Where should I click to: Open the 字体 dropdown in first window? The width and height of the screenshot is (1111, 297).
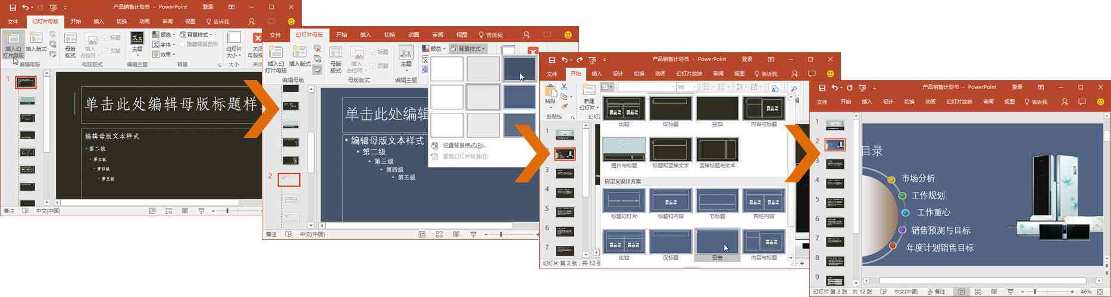[x=162, y=45]
